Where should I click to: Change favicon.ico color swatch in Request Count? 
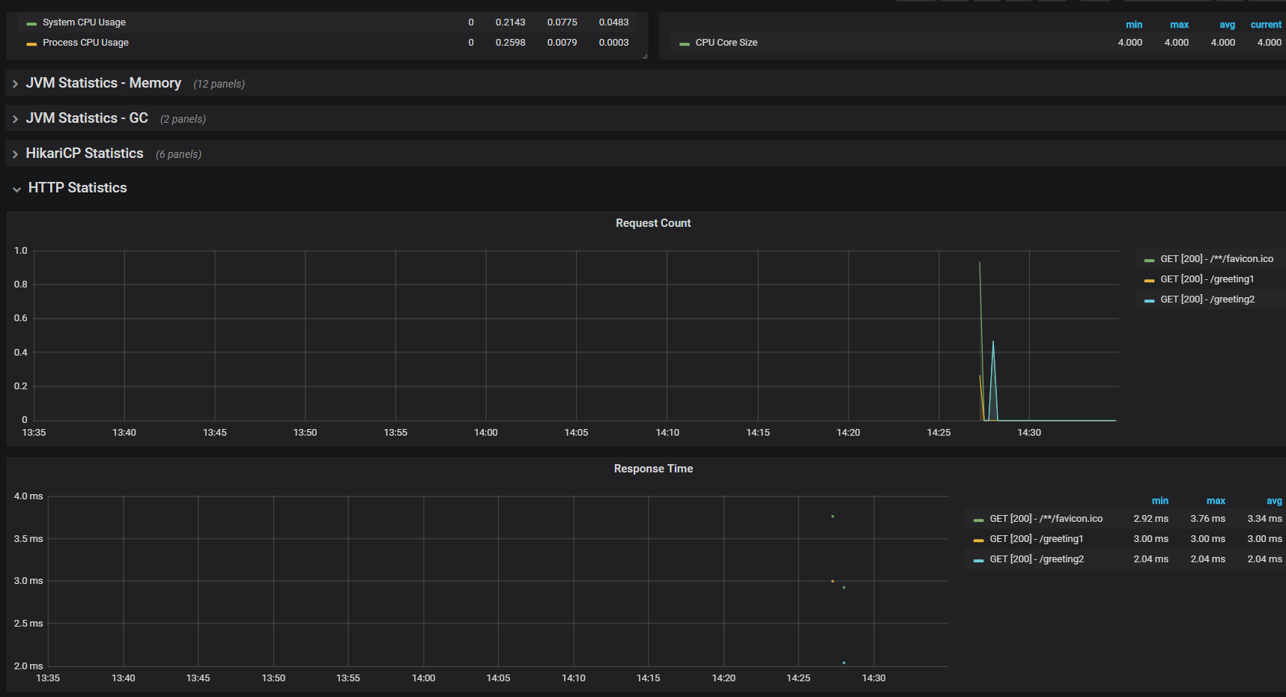pyautogui.click(x=1150, y=261)
